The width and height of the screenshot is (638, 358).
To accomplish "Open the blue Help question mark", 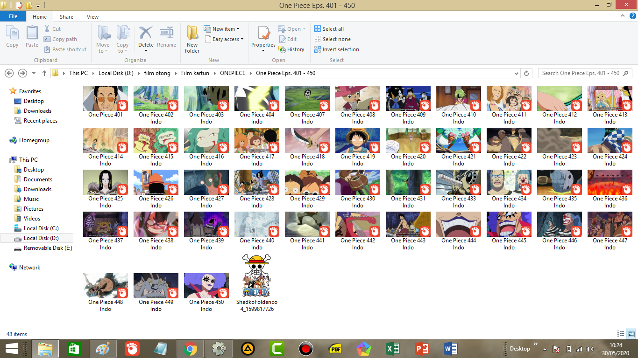I will (x=632, y=16).
